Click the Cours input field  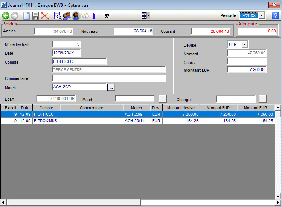(247, 61)
